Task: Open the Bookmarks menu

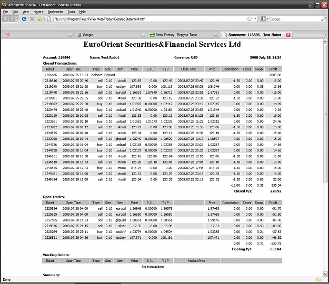Action: click(x=55, y=12)
